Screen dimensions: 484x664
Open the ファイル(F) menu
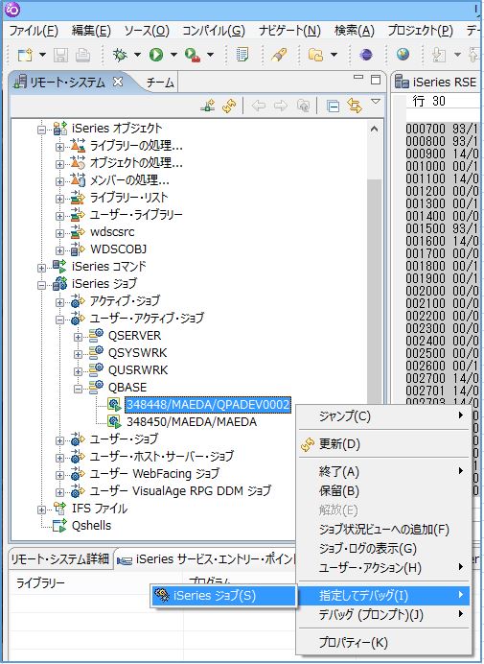point(34,31)
